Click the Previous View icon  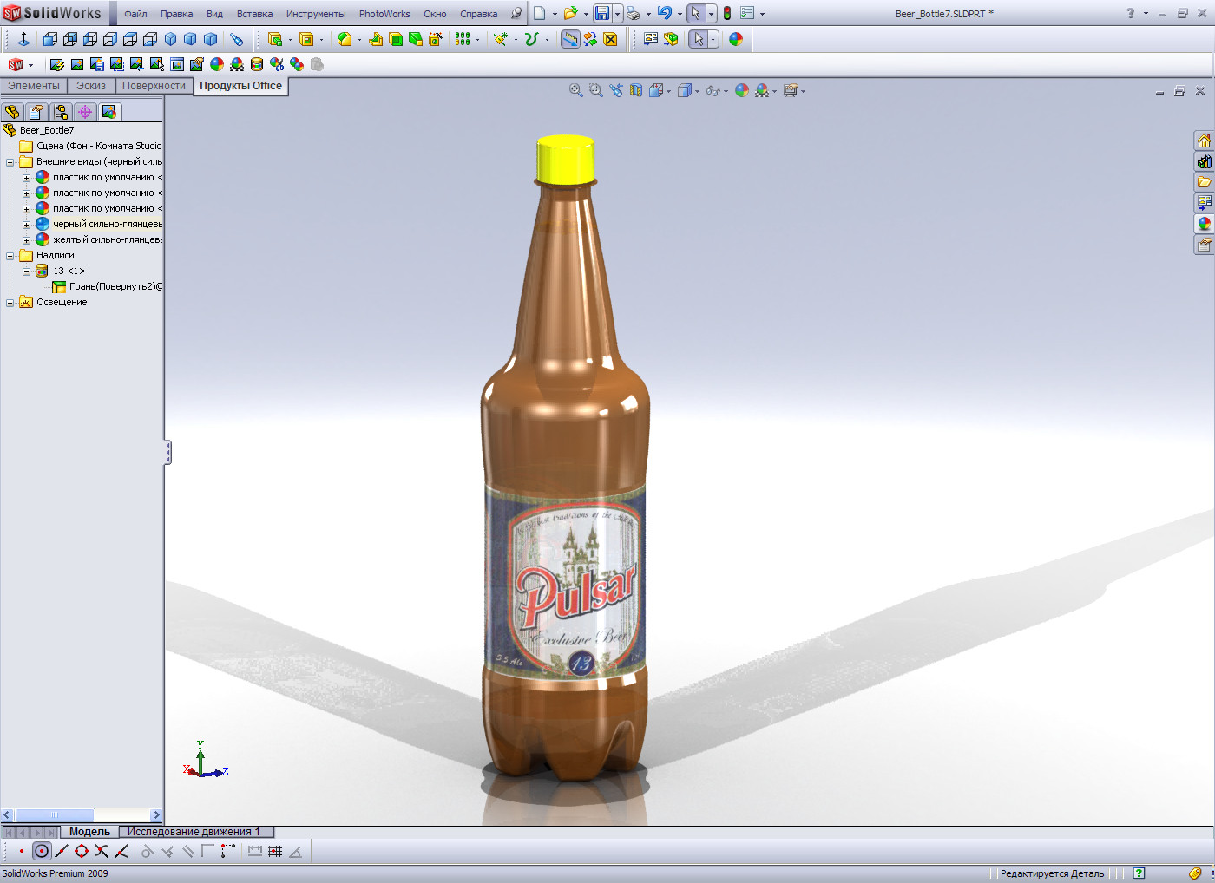(616, 90)
